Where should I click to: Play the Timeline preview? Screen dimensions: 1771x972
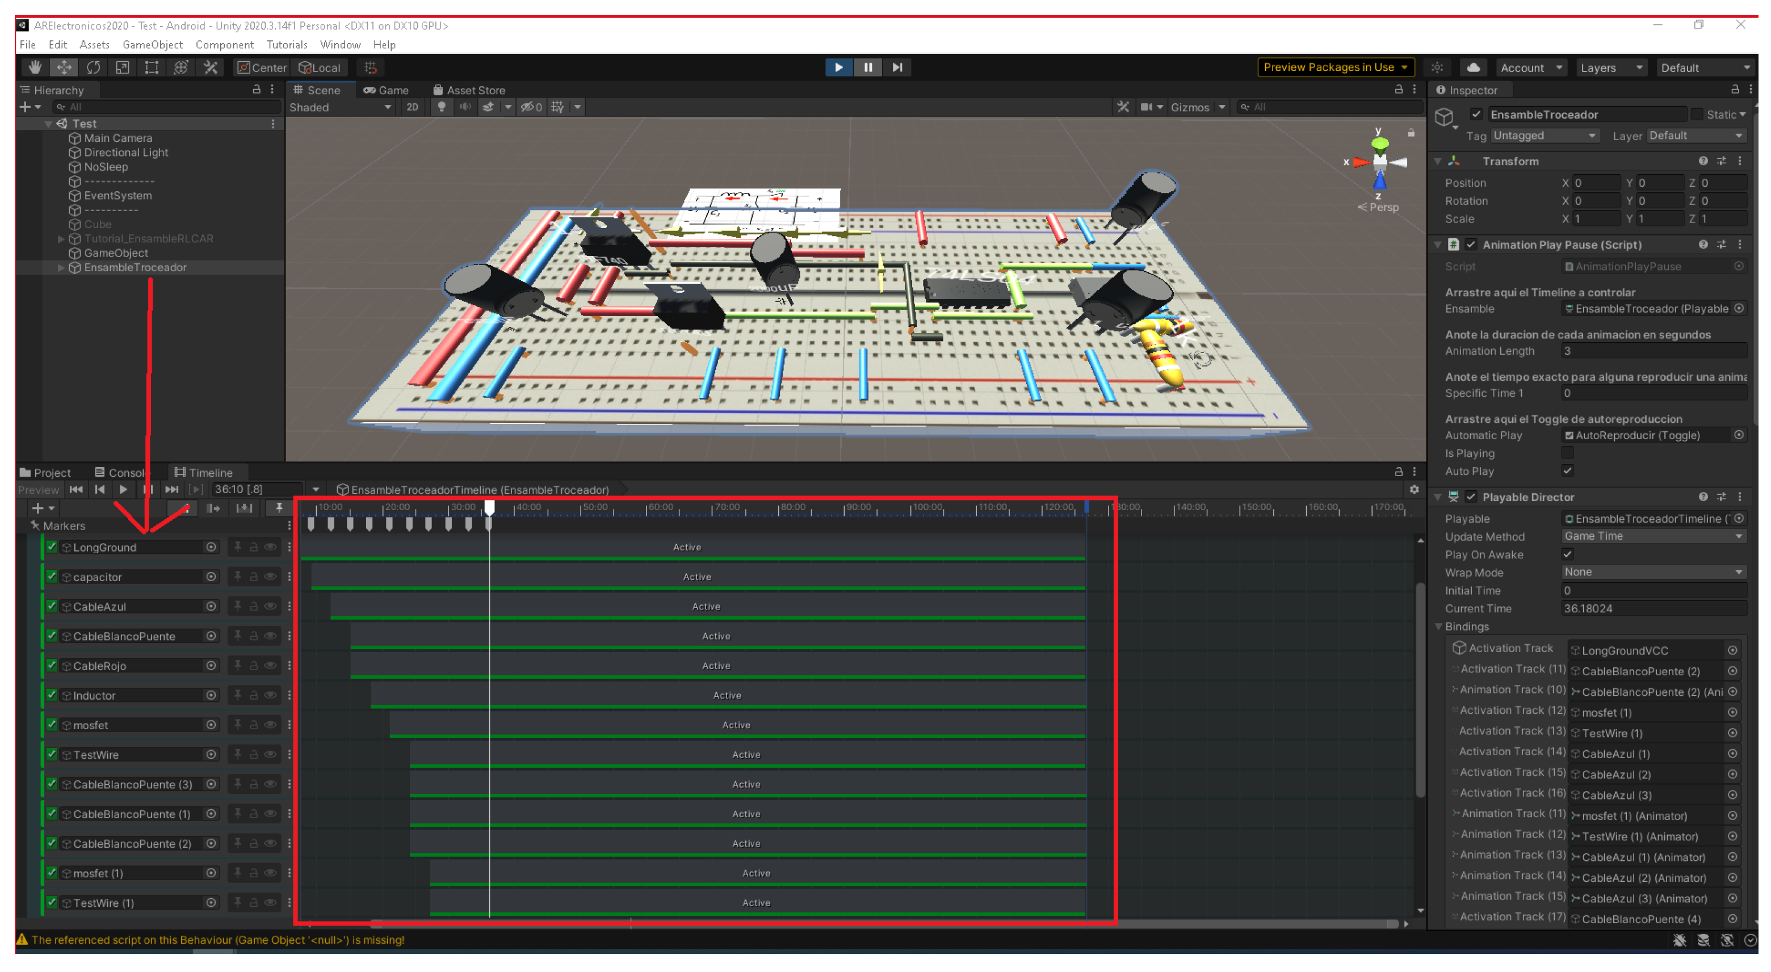pyautogui.click(x=123, y=490)
